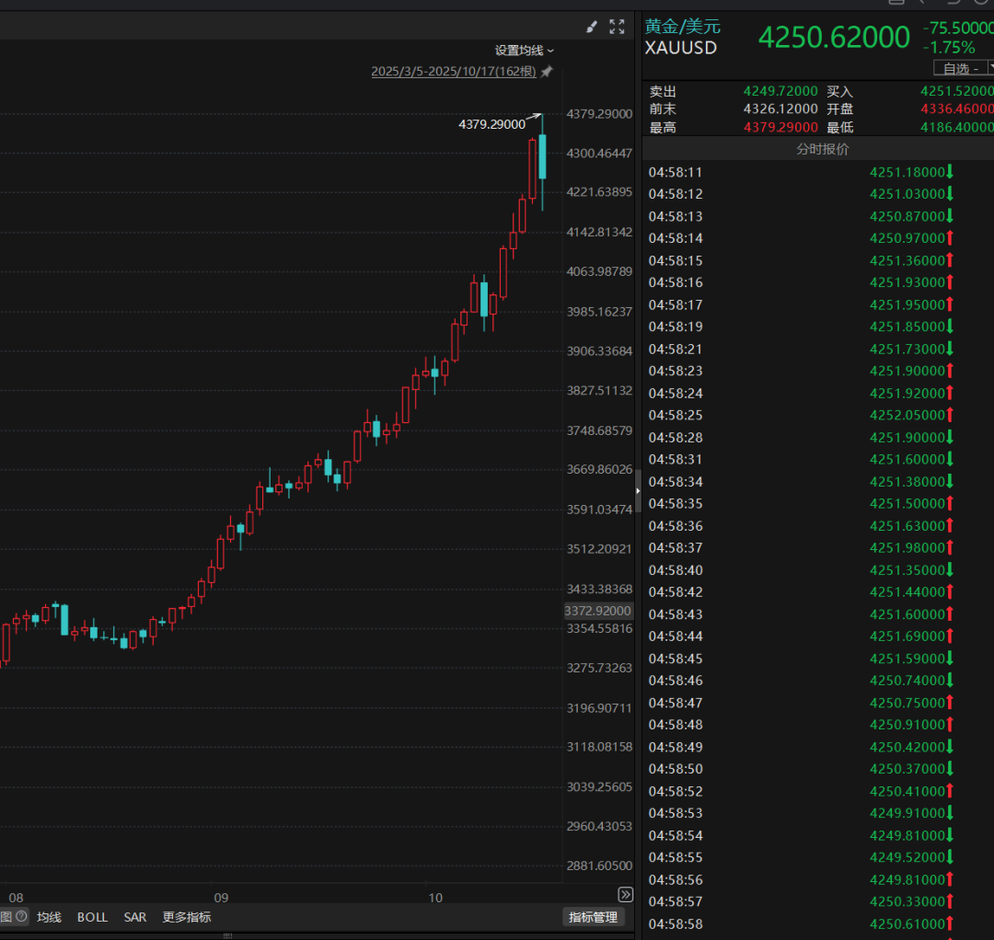Open 指标管理 indicator management
This screenshot has width=994, height=940.
pos(594,917)
